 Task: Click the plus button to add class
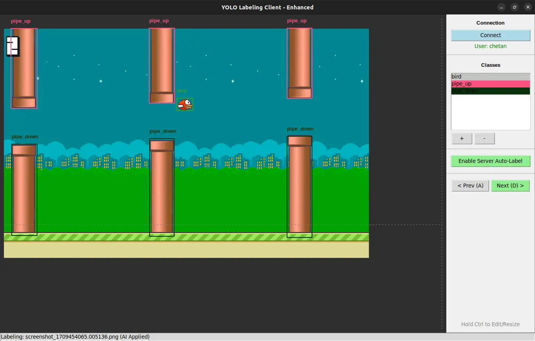(x=462, y=139)
